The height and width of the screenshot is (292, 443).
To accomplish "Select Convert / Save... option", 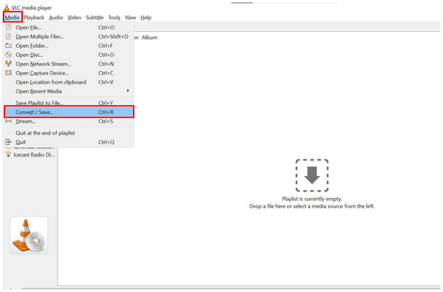I will (69, 112).
